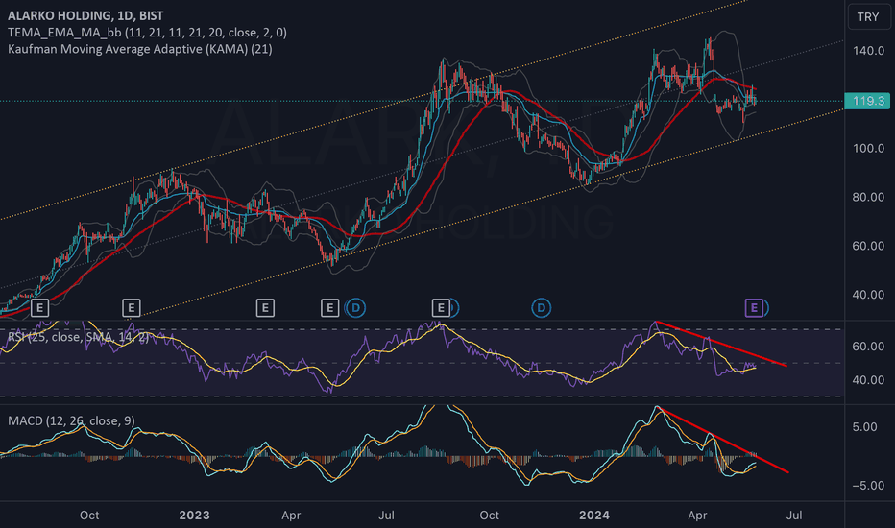Click the earnings E marker from August 2022
The width and height of the screenshot is (895, 528).
[x=39, y=308]
